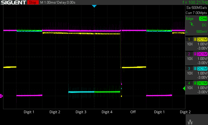Click channel 1 1.00V/ scale value
Viewport: 208px width, 125px height.
click(202, 44)
